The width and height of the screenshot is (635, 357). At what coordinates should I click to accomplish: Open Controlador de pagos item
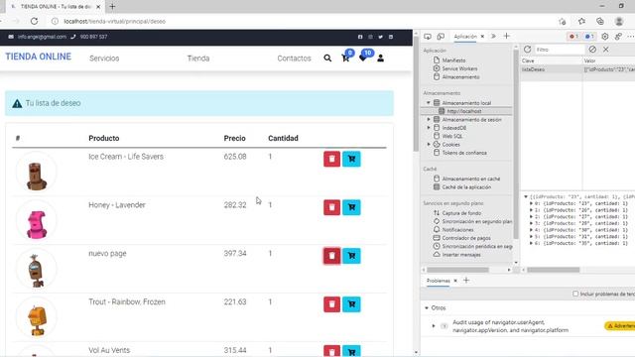(466, 238)
